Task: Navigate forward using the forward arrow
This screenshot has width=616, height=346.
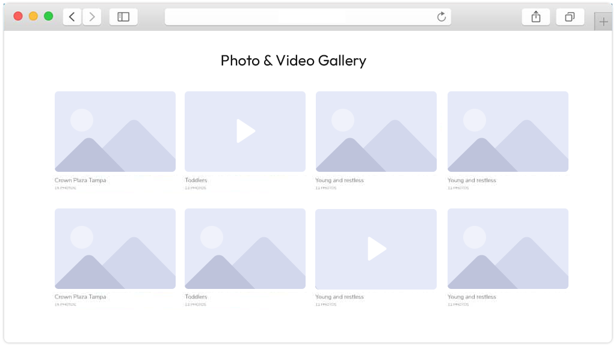Action: pos(91,16)
